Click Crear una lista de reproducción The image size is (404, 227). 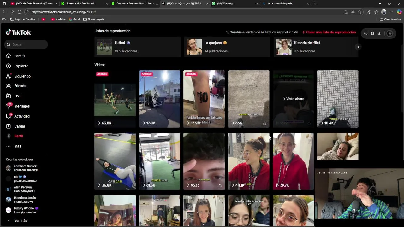pyautogui.click(x=329, y=32)
